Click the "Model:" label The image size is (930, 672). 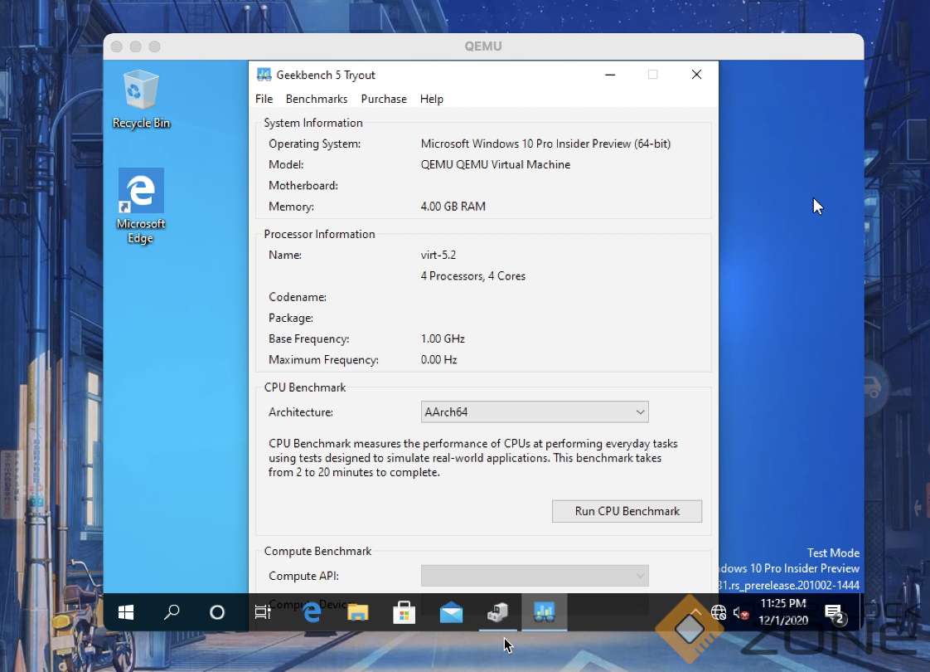click(x=286, y=164)
